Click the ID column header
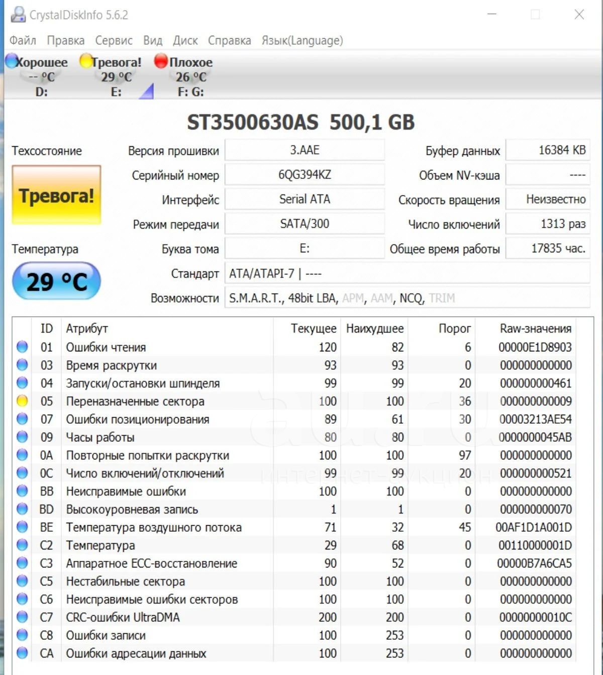 click(46, 328)
